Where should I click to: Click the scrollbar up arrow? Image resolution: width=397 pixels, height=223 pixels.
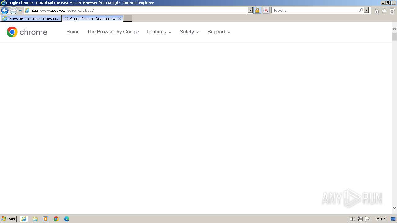[x=395, y=29]
